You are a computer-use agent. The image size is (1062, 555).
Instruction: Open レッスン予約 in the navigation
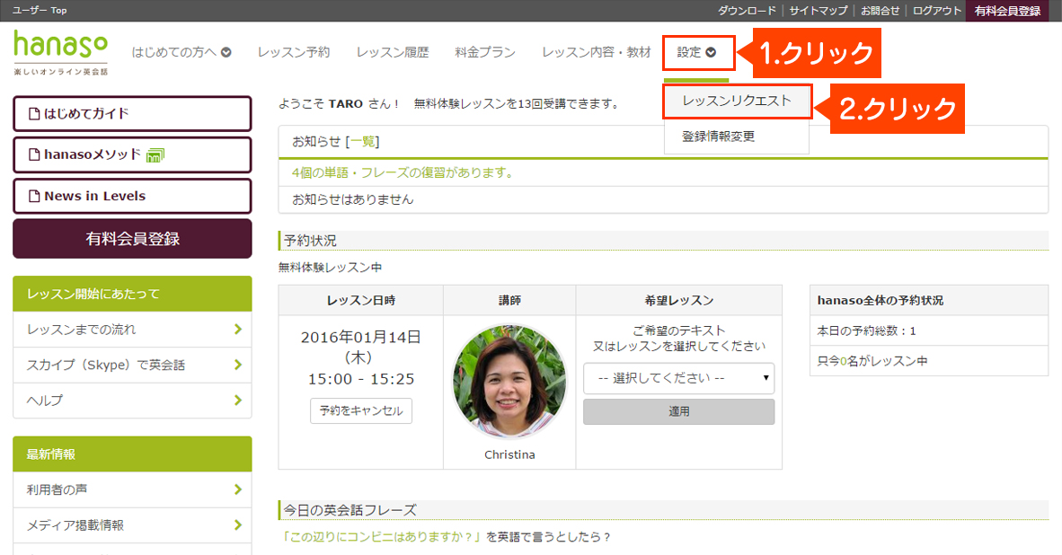[x=294, y=52]
